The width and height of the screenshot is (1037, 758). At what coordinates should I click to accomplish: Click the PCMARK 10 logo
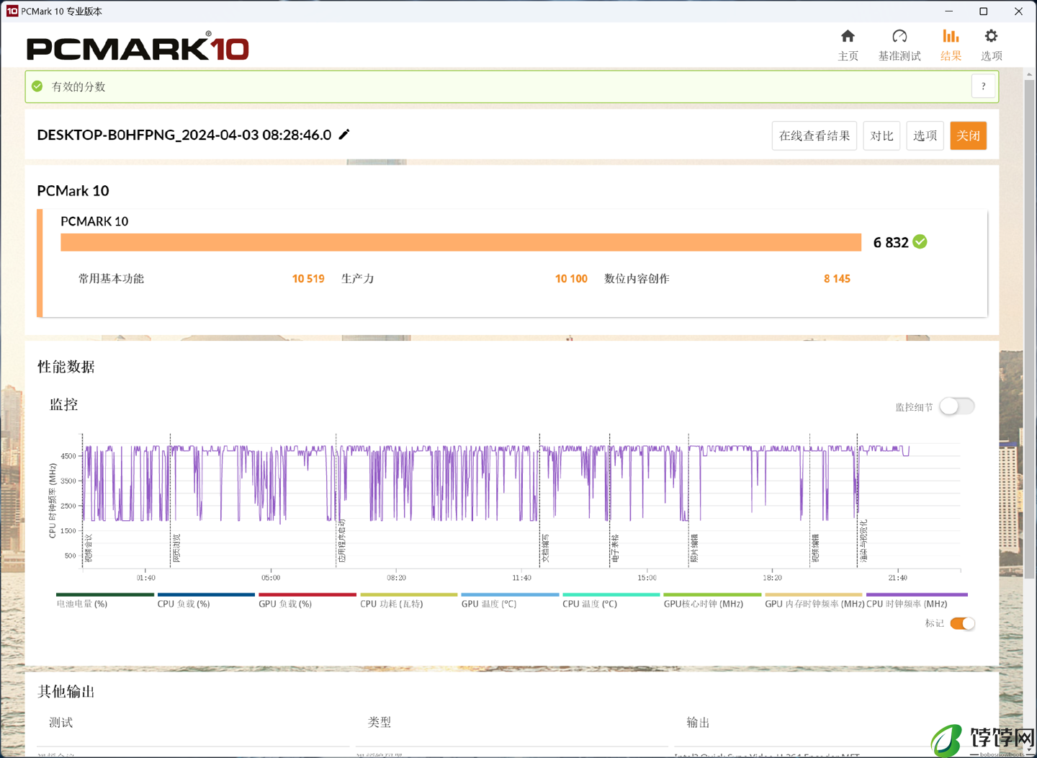138,48
